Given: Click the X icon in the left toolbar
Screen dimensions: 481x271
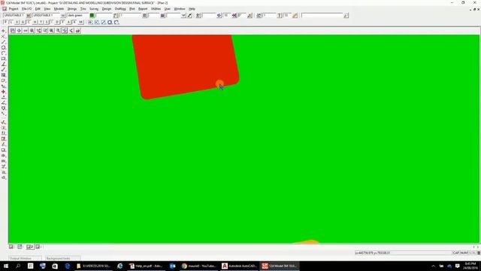Looking at the screenshot, I should [x=3, y=37].
